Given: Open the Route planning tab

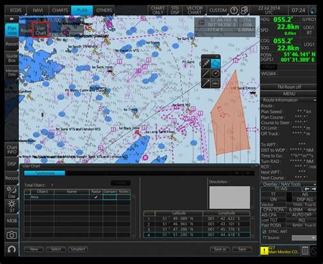Looking at the screenshot, I should point(26,31).
